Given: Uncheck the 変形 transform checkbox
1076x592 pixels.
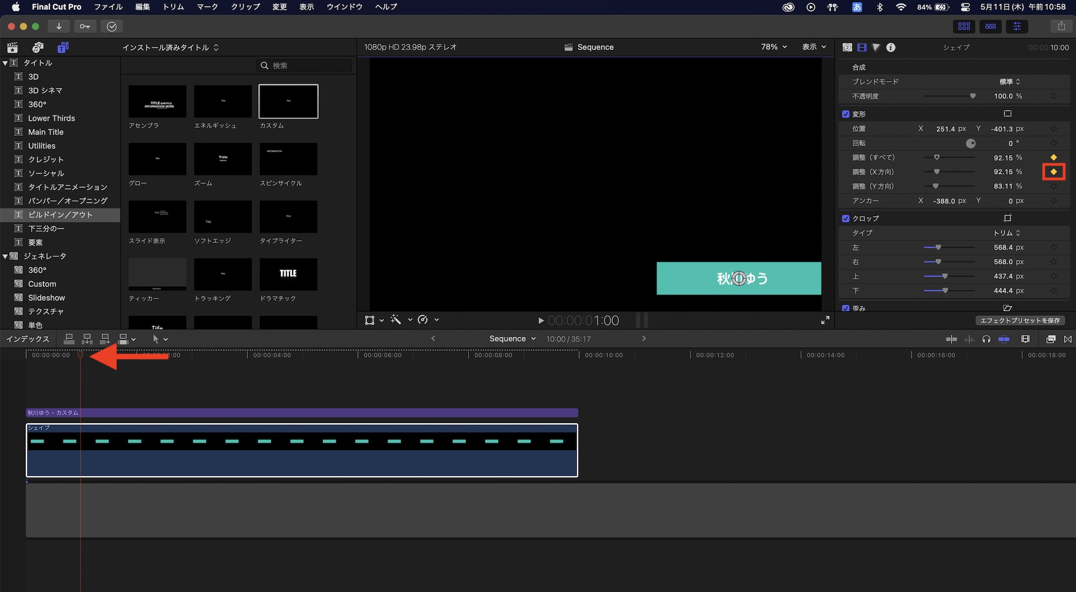Looking at the screenshot, I should coord(846,114).
